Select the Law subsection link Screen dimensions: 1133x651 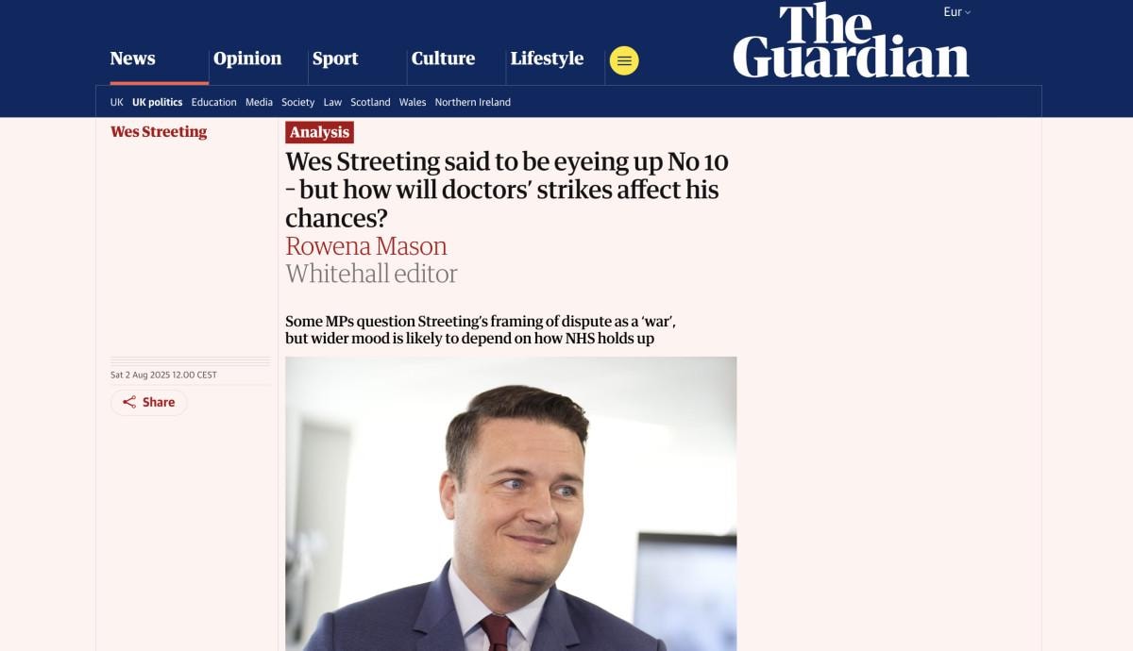pos(332,102)
